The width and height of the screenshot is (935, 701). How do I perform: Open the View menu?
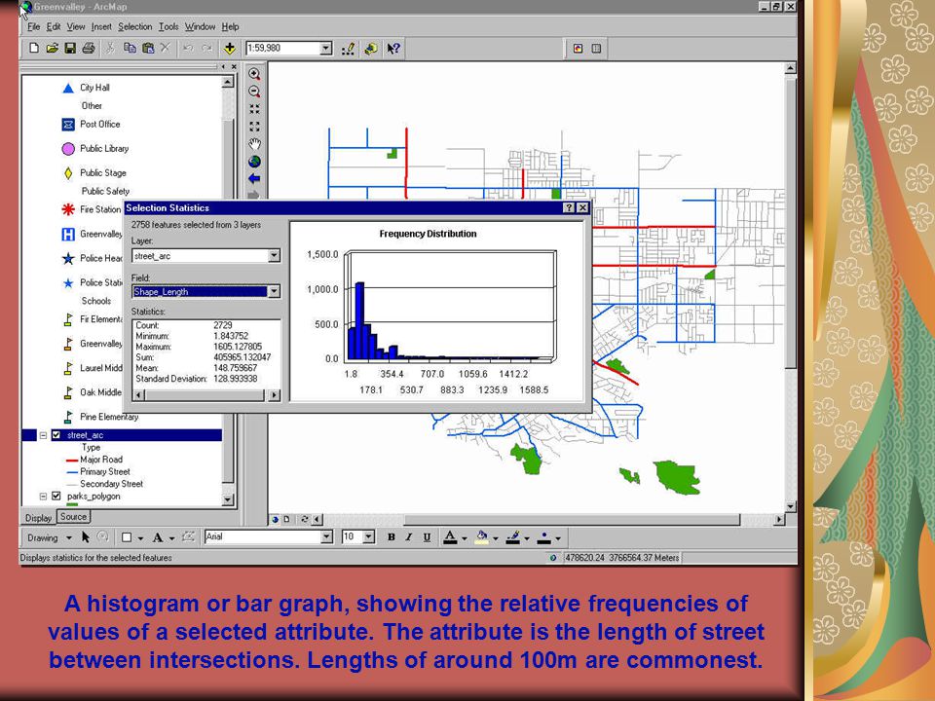click(x=76, y=27)
